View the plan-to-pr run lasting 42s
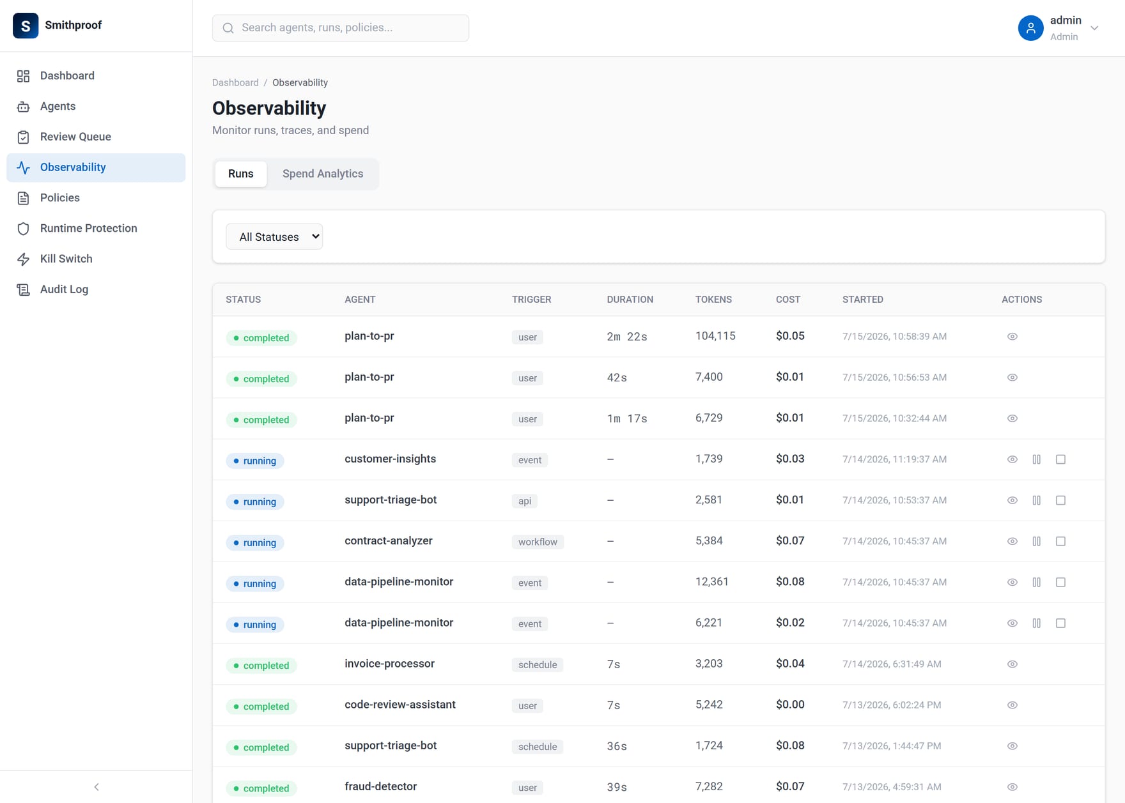The width and height of the screenshot is (1125, 803). click(1012, 378)
